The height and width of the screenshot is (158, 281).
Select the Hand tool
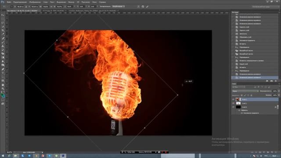[x=3, y=85]
